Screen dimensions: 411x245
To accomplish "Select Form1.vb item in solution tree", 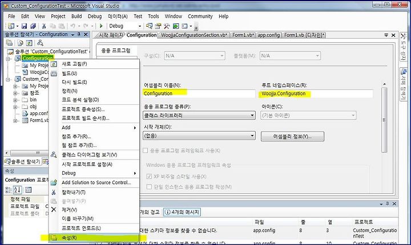I will click(x=39, y=120).
